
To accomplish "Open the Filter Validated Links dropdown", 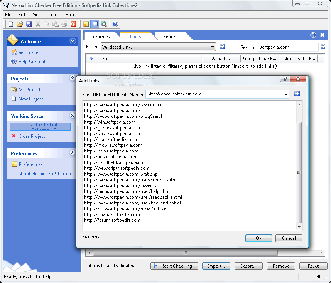I will (158, 47).
